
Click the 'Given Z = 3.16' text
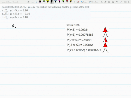73,25
